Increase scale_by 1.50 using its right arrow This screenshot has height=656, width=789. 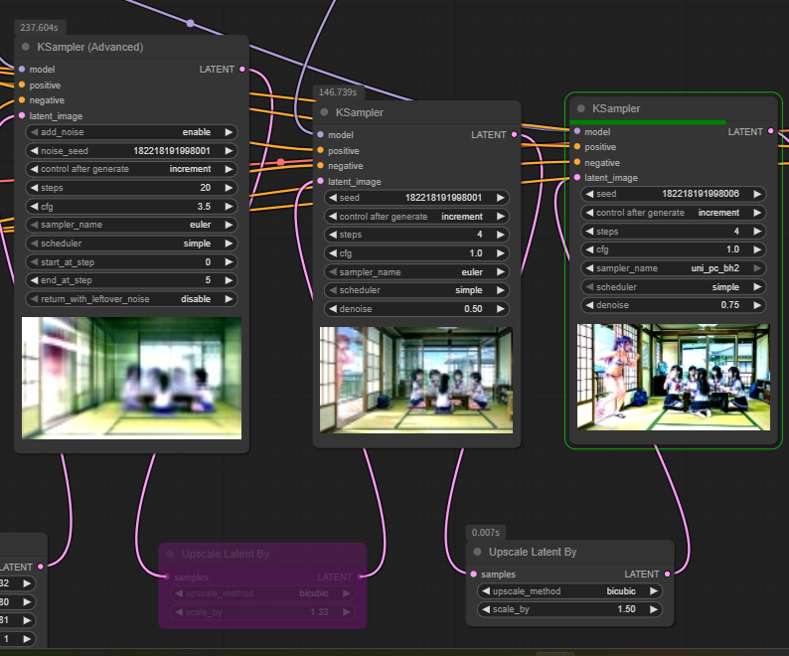(654, 609)
